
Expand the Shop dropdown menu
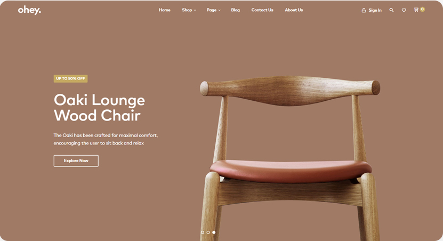click(189, 10)
